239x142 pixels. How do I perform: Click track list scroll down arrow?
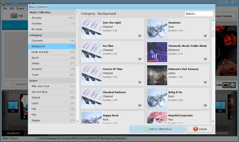[x=213, y=121]
